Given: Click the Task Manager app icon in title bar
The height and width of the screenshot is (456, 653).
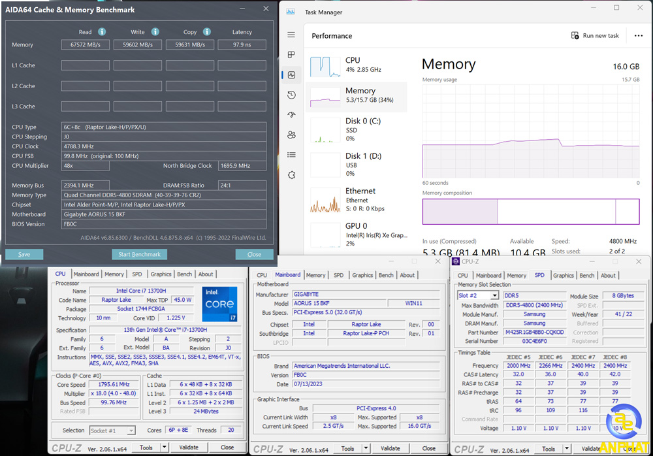Looking at the screenshot, I should point(291,12).
